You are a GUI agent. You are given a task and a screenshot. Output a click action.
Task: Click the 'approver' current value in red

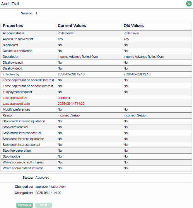click(x=64, y=98)
